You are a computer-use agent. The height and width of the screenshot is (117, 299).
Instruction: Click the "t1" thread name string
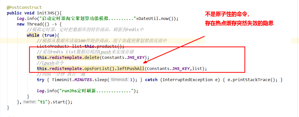42,102
